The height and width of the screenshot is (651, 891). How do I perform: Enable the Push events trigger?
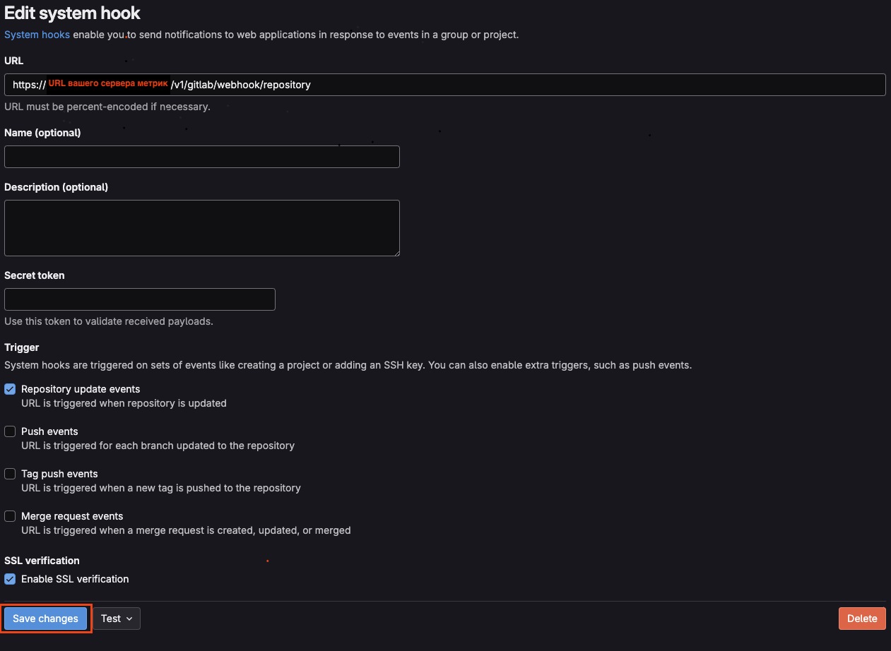point(10,431)
